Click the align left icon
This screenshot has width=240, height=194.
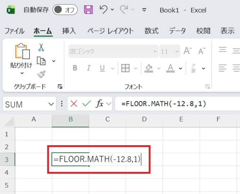tap(222, 68)
